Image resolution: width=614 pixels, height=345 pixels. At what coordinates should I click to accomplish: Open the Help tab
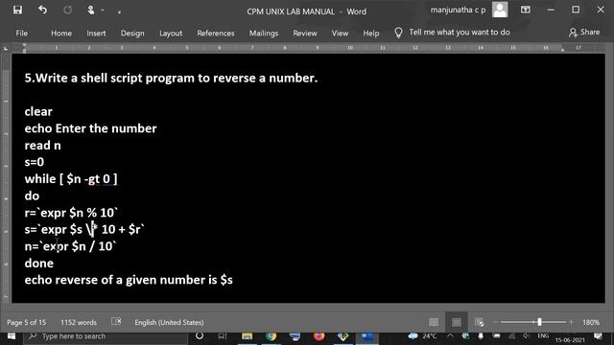coord(371,34)
